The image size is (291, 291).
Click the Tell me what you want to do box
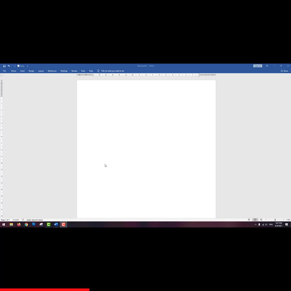pyautogui.click(x=113, y=71)
